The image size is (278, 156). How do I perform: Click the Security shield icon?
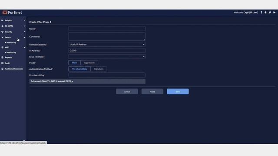(x=2, y=32)
